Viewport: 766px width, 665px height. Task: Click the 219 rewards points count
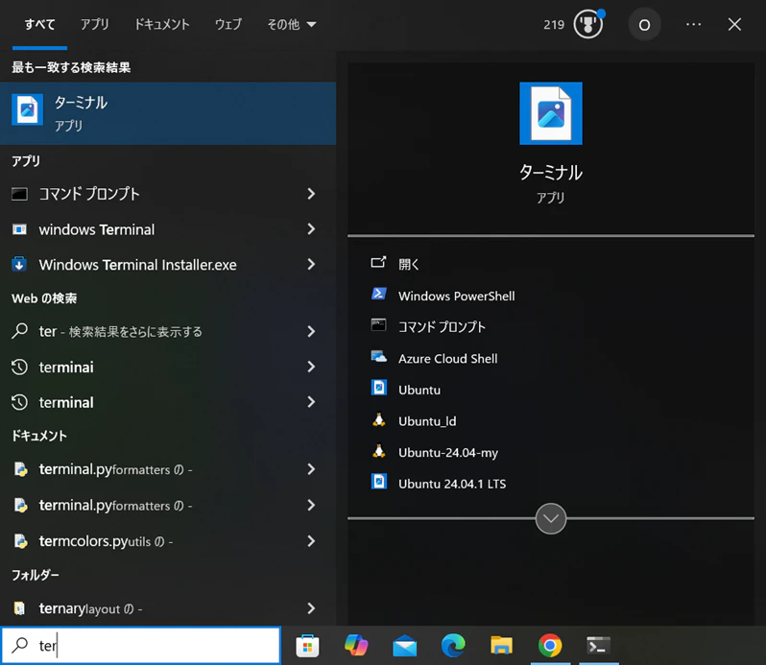point(554,24)
